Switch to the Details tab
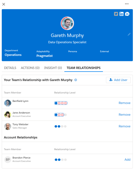The image size is (135, 174). 10,68
